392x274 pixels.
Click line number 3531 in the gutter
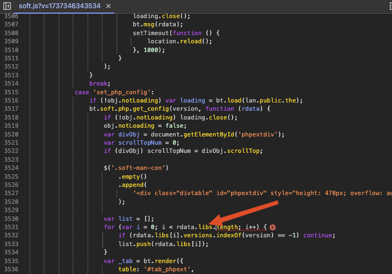point(11,227)
